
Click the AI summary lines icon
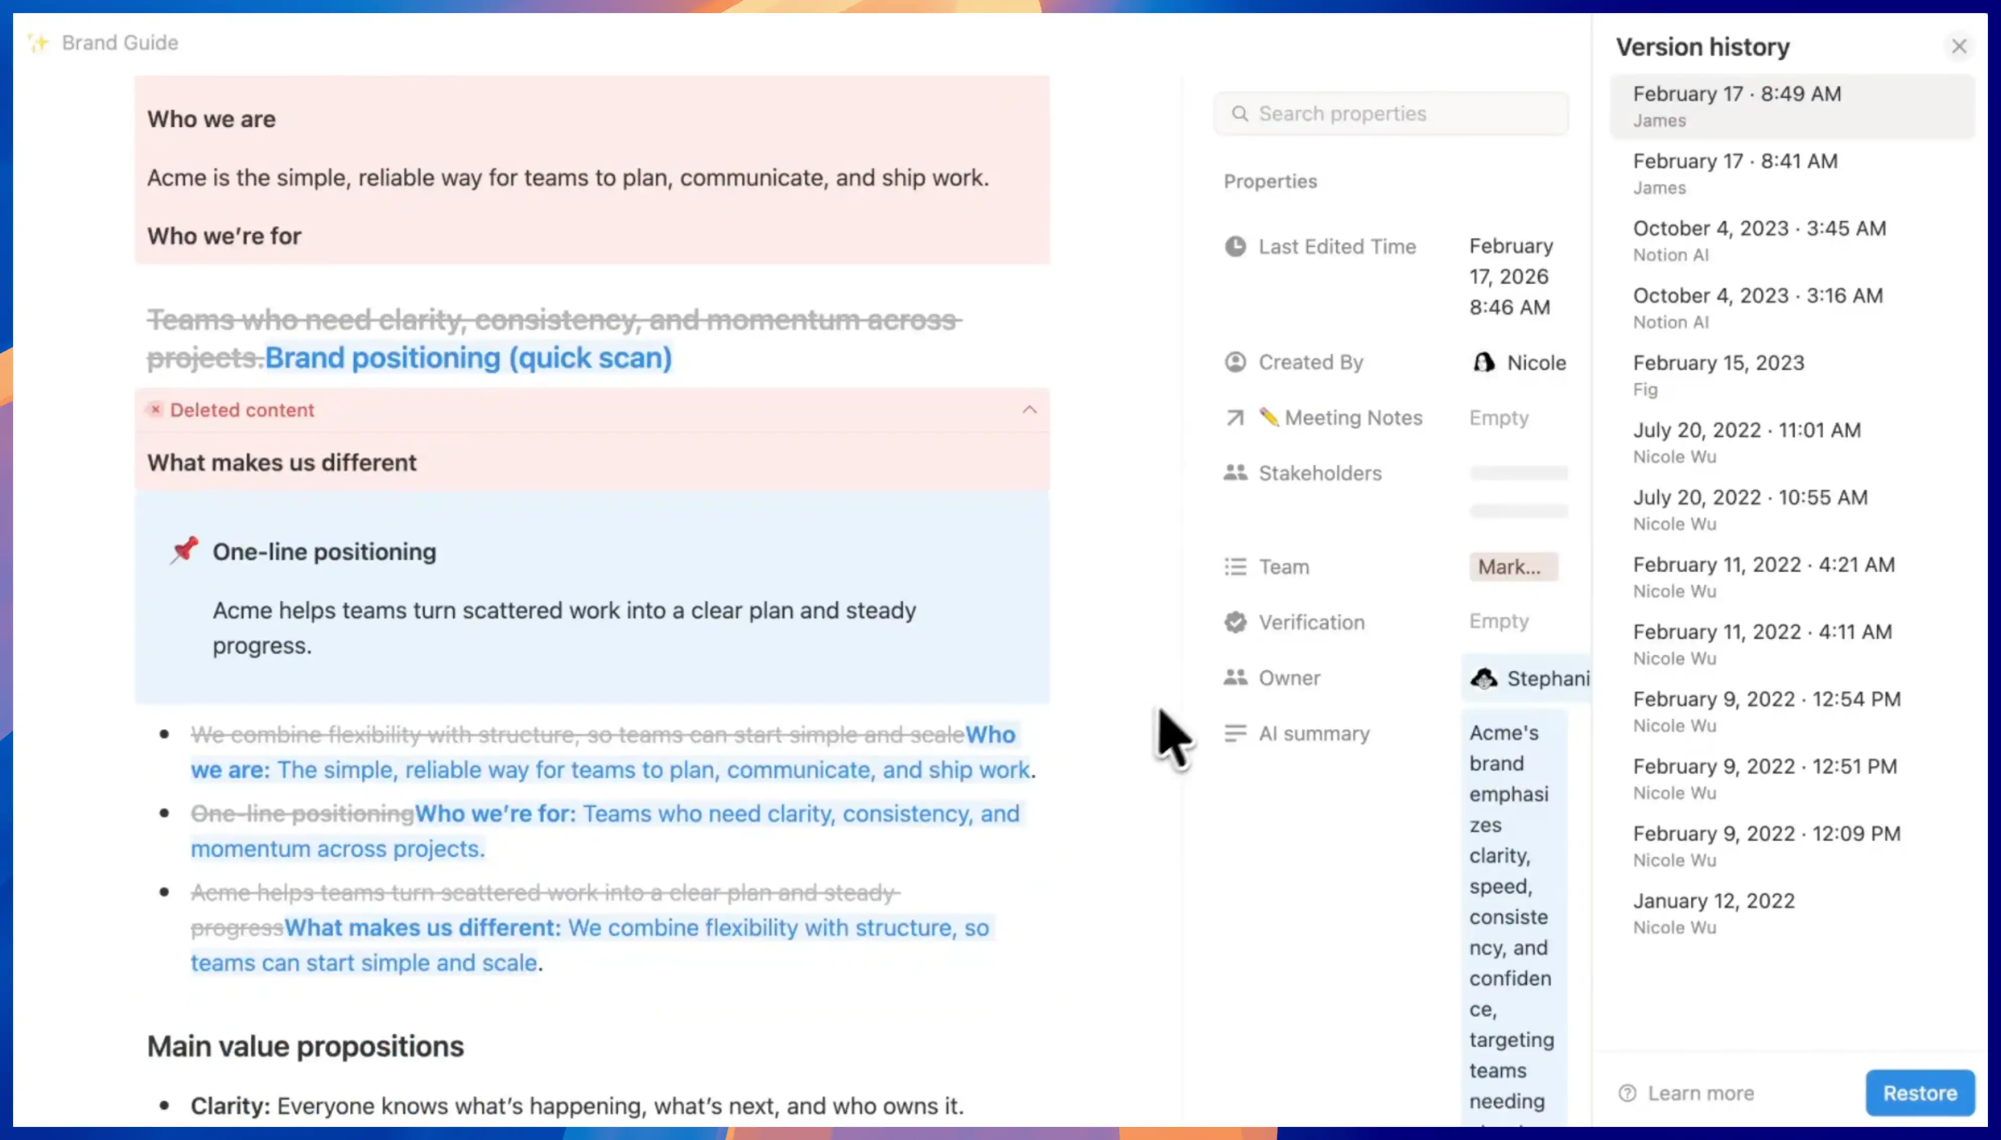click(x=1235, y=734)
